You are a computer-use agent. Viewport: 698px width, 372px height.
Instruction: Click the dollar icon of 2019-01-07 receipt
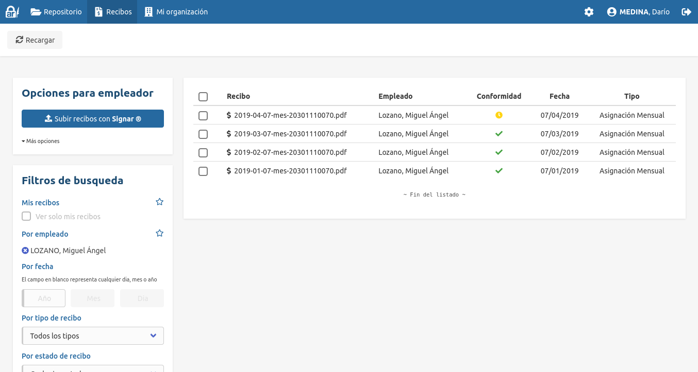tap(229, 171)
